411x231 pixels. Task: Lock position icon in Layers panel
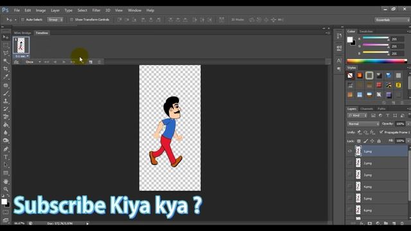(x=372, y=141)
